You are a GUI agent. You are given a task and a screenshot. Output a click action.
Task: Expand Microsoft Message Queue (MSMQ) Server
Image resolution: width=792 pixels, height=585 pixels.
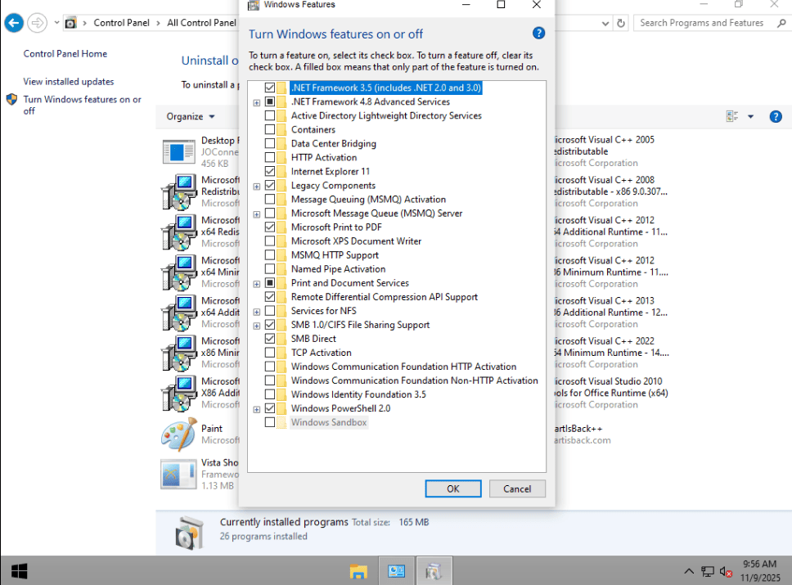pyautogui.click(x=257, y=214)
